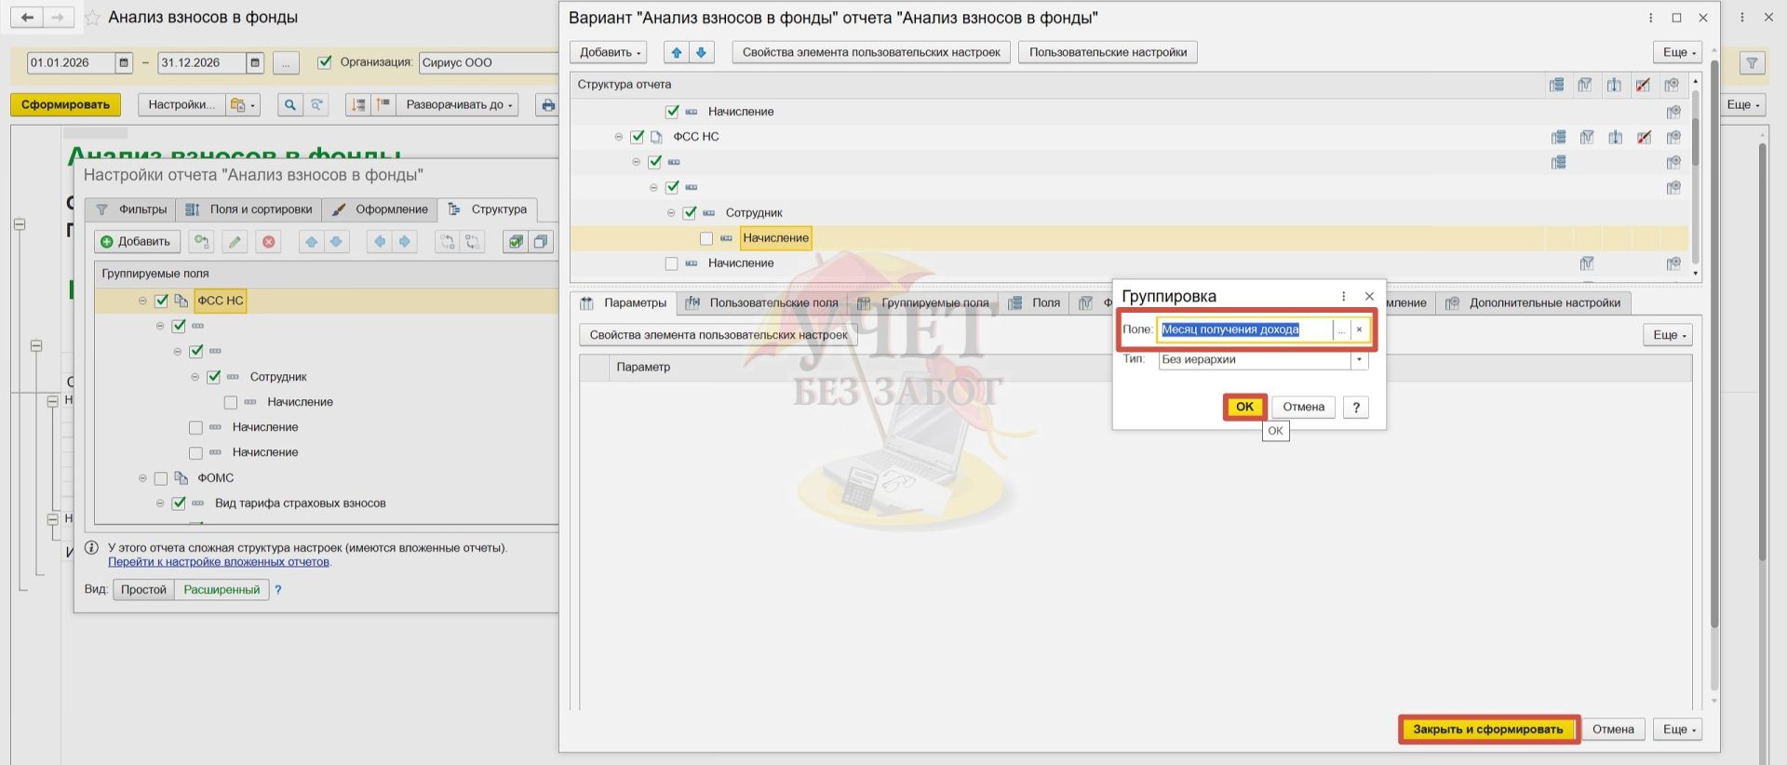Viewport: 1787px width, 765px height.
Task: Select Расширенный view mode
Action: pyautogui.click(x=222, y=590)
